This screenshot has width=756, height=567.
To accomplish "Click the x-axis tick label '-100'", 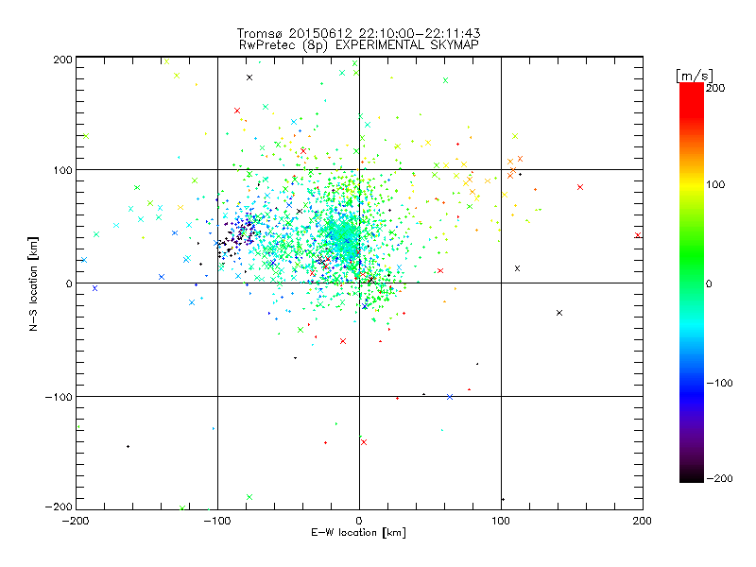I will 217,521.
